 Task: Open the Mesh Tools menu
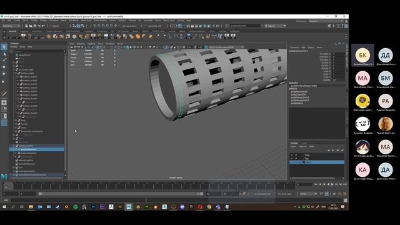point(86,21)
